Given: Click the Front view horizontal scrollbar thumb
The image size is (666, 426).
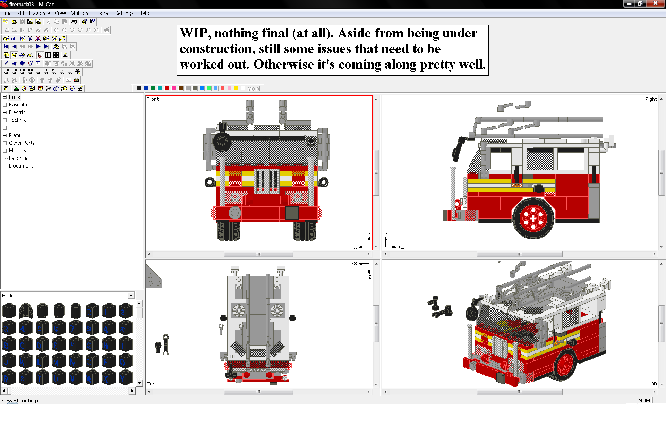Looking at the screenshot, I should point(258,254).
